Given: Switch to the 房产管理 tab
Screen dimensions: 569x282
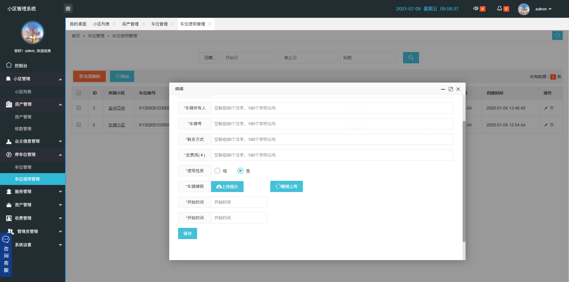Looking at the screenshot, I should (130, 24).
